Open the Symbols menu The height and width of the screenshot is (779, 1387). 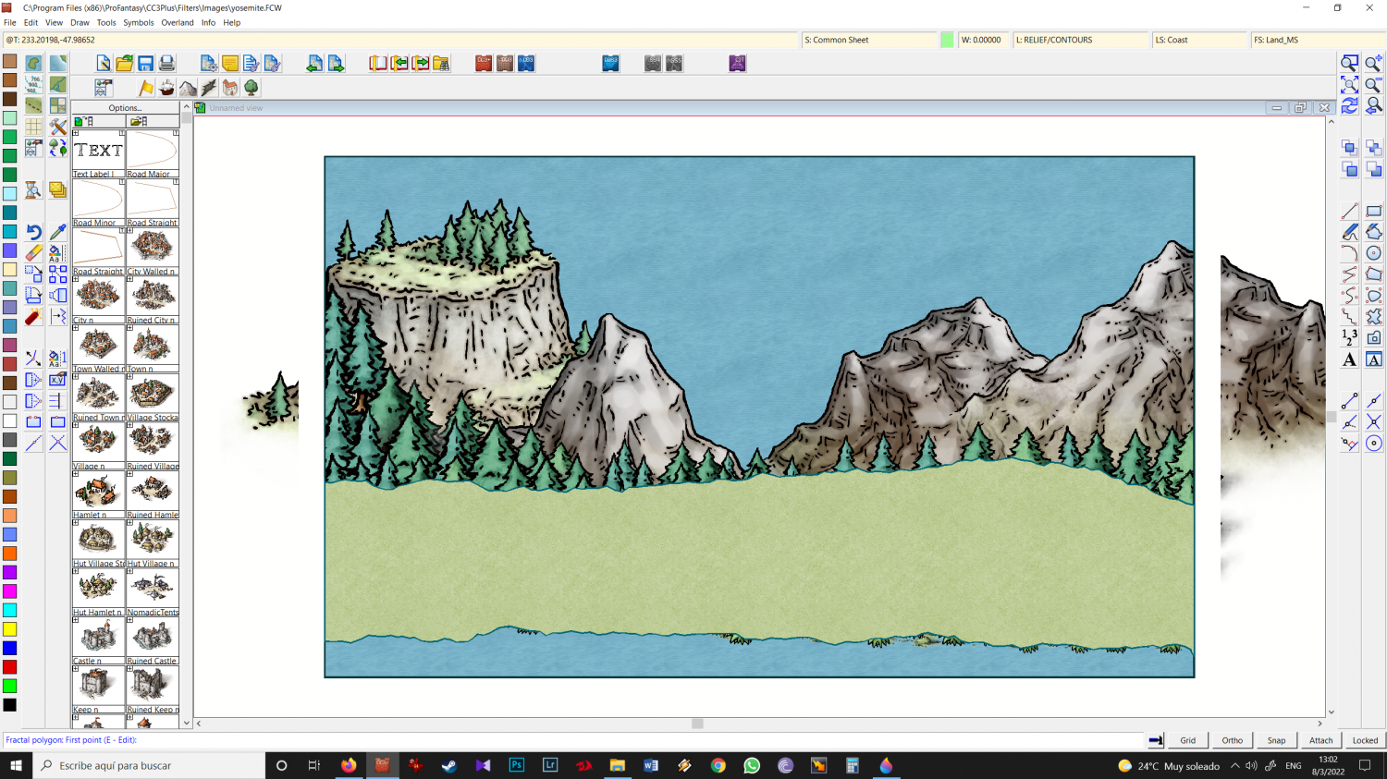(x=139, y=22)
